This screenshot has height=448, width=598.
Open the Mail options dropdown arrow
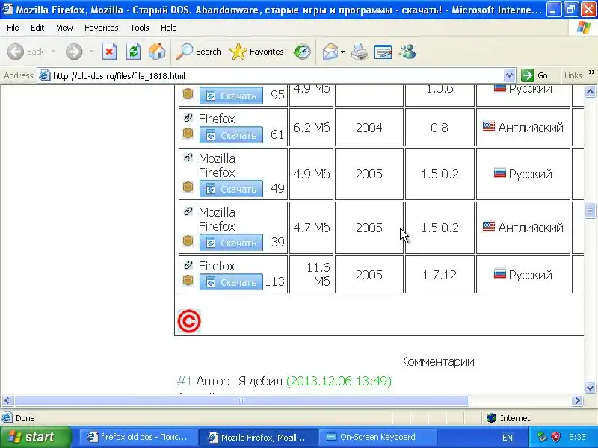(x=342, y=52)
